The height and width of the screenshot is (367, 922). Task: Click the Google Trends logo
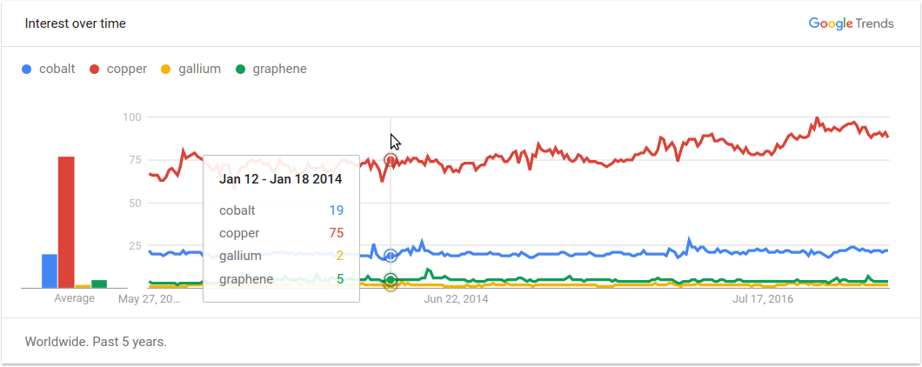851,23
